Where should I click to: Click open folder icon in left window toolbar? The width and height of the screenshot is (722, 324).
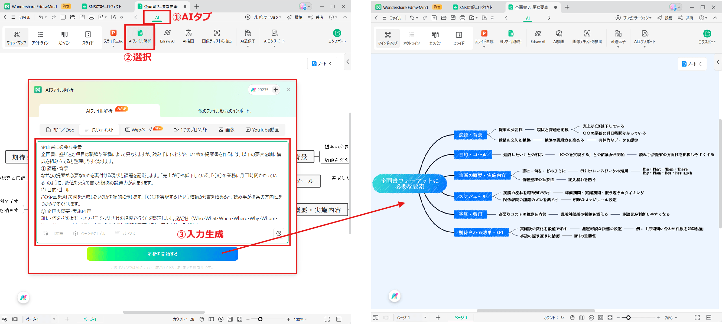click(73, 17)
